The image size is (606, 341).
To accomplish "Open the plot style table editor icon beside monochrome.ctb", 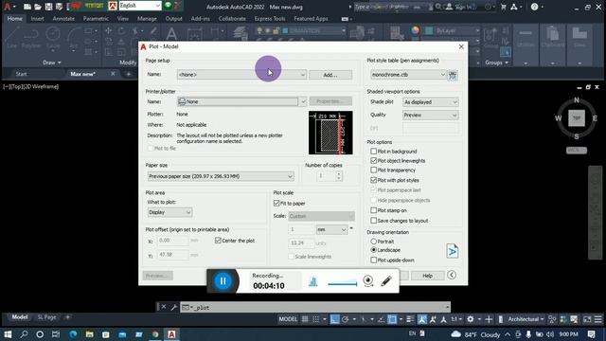I will [x=453, y=75].
